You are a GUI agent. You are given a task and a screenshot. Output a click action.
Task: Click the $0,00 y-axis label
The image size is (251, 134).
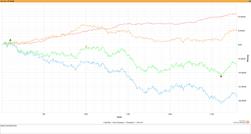(240, 45)
